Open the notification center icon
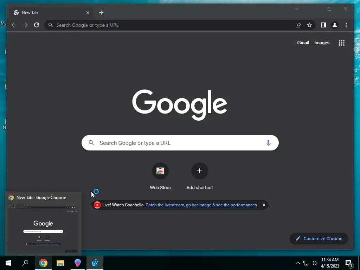Screen dimensions: 360x270 pos(349,263)
